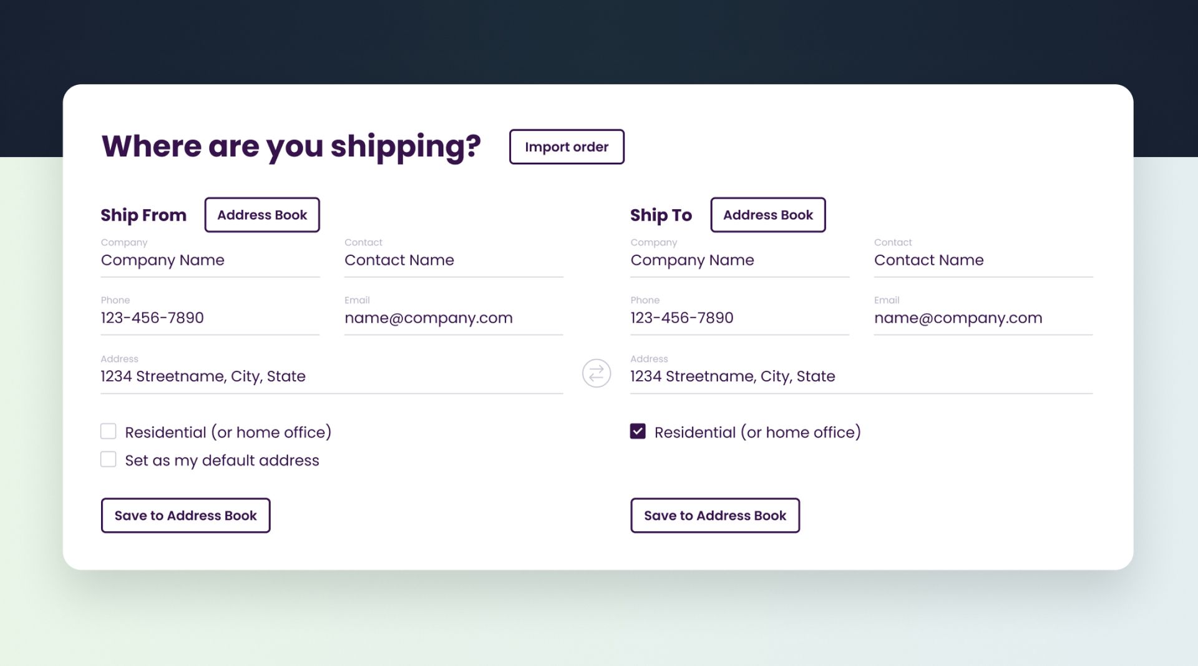Screen dimensions: 1198x666
Task: Click the Ship From Email field
Action: click(x=453, y=318)
